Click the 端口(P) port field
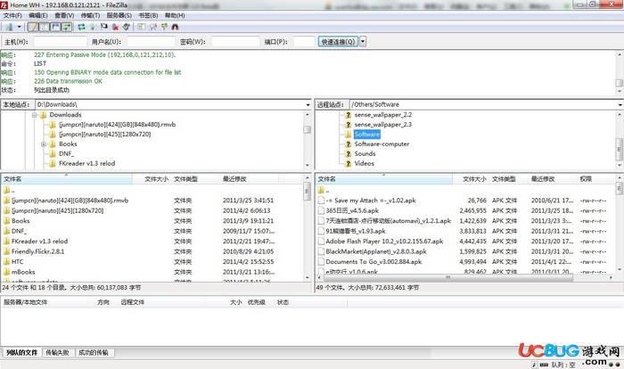Image resolution: width=624 pixels, height=369 pixels. tap(304, 42)
